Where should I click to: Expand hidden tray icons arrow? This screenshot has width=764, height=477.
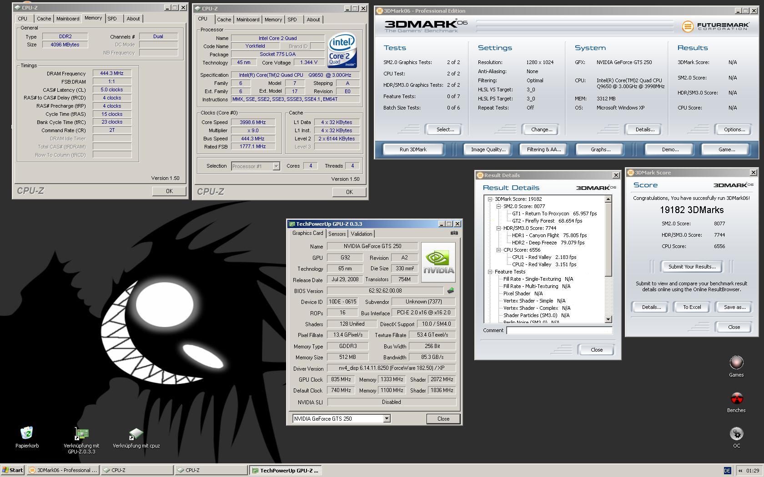pyautogui.click(x=740, y=471)
